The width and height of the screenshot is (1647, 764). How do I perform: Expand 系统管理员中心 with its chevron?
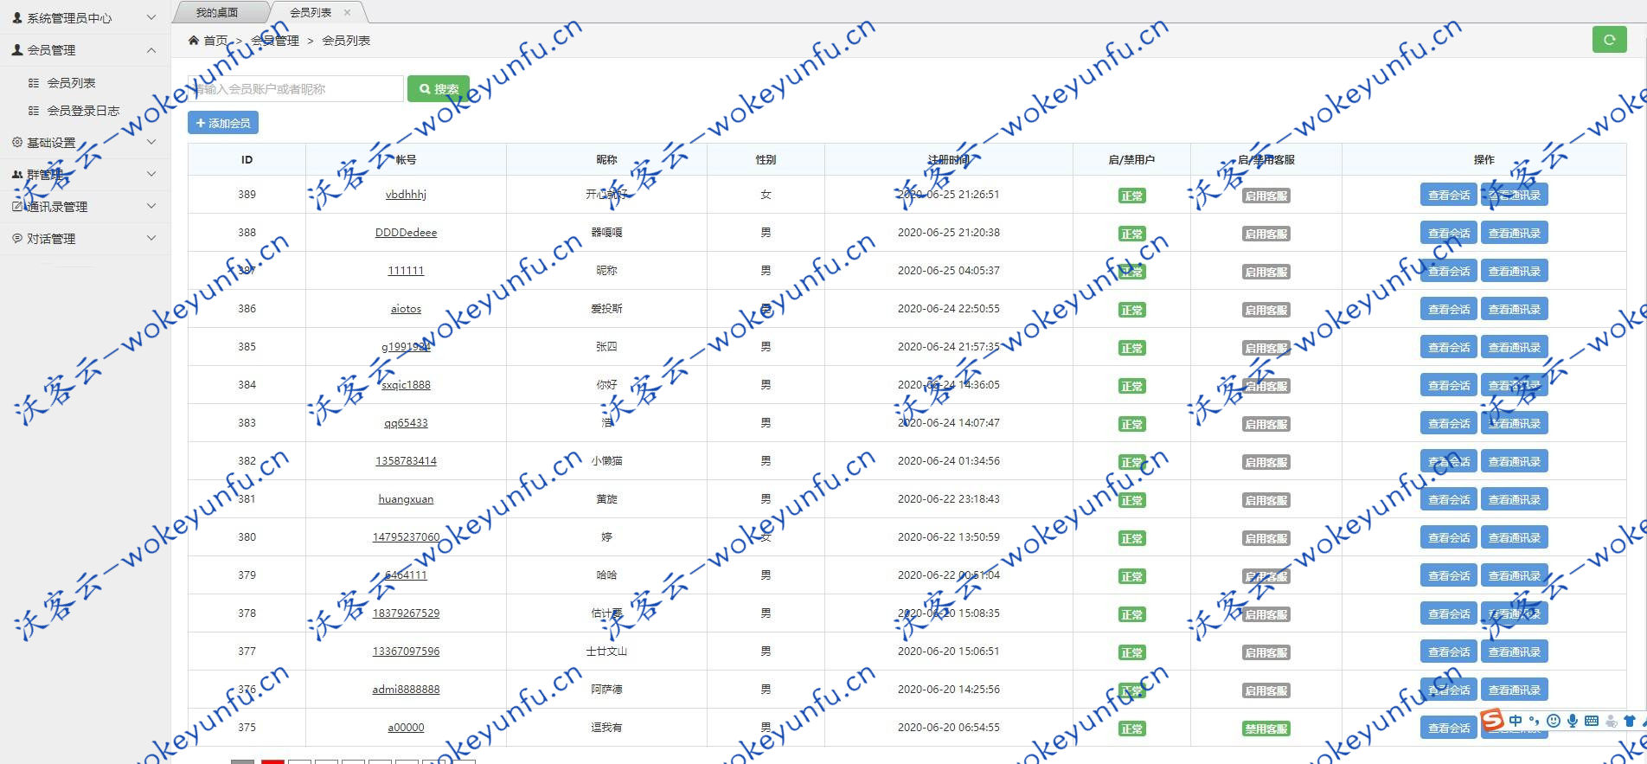[x=151, y=17]
